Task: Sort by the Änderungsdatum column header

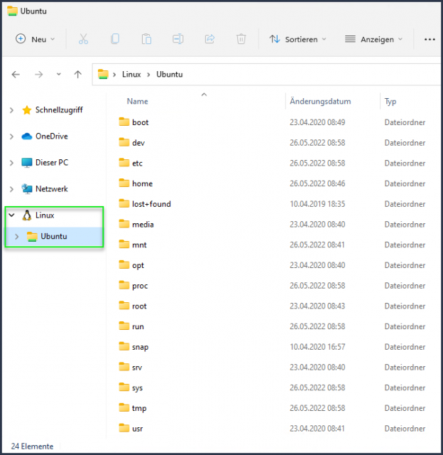Action: (x=320, y=102)
